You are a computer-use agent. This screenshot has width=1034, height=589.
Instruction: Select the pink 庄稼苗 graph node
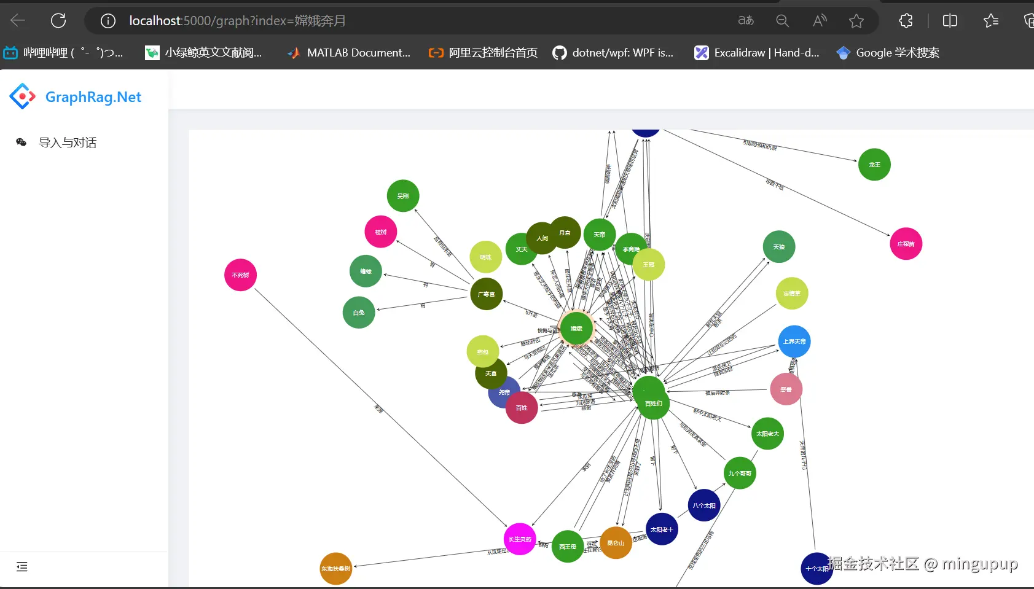pyautogui.click(x=906, y=244)
